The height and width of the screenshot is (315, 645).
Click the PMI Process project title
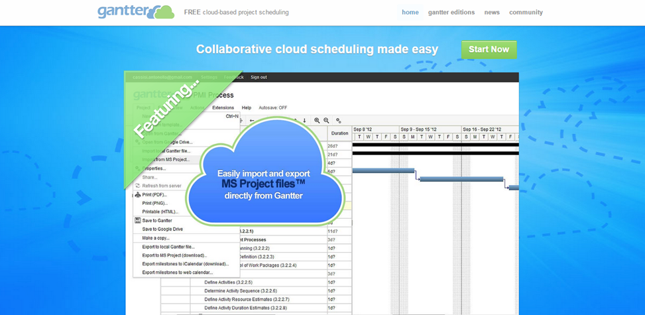click(x=214, y=95)
